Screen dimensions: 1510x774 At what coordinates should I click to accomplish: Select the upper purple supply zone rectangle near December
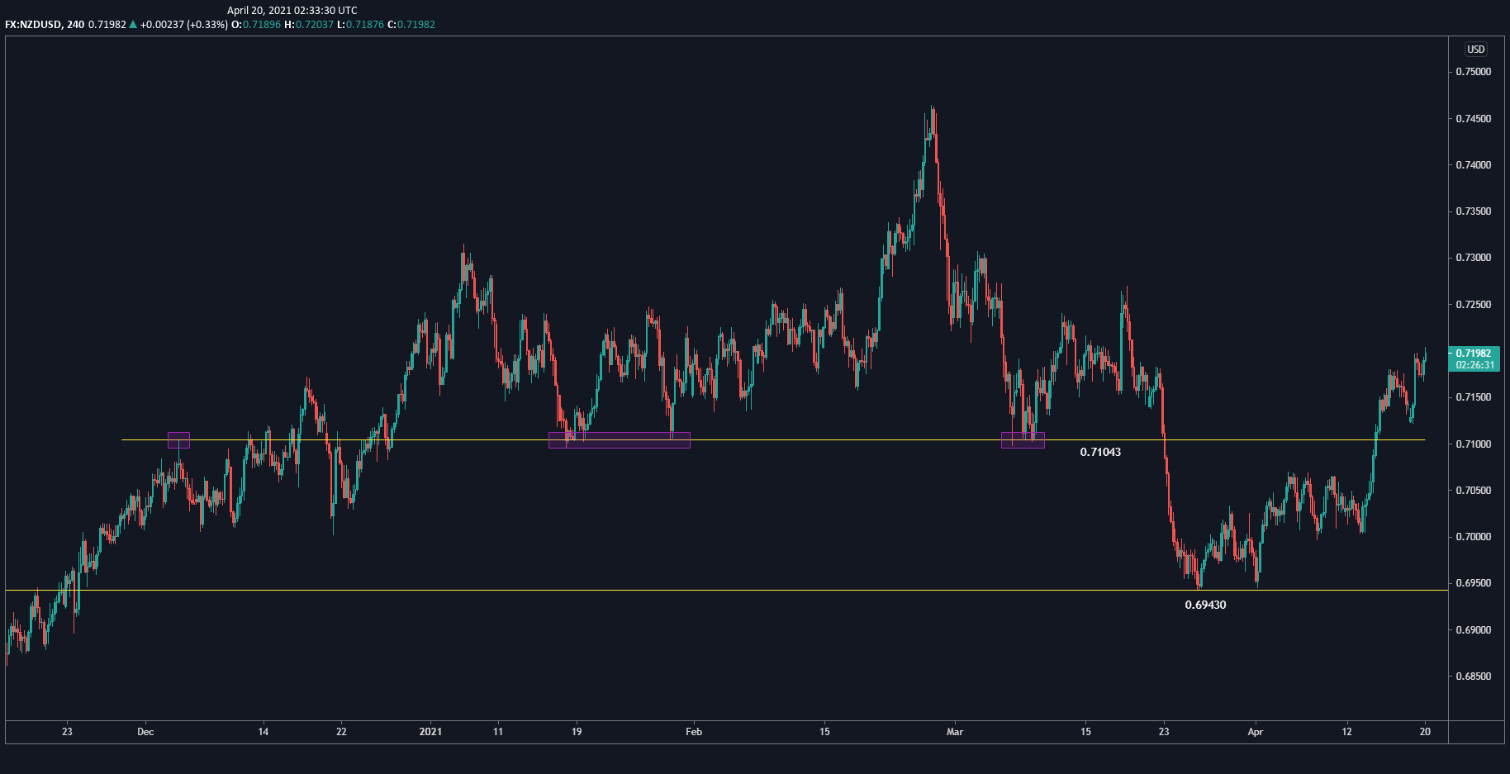[179, 439]
